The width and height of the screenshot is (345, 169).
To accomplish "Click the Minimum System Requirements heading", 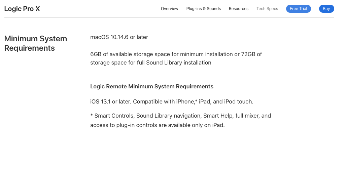I will (x=36, y=43).
